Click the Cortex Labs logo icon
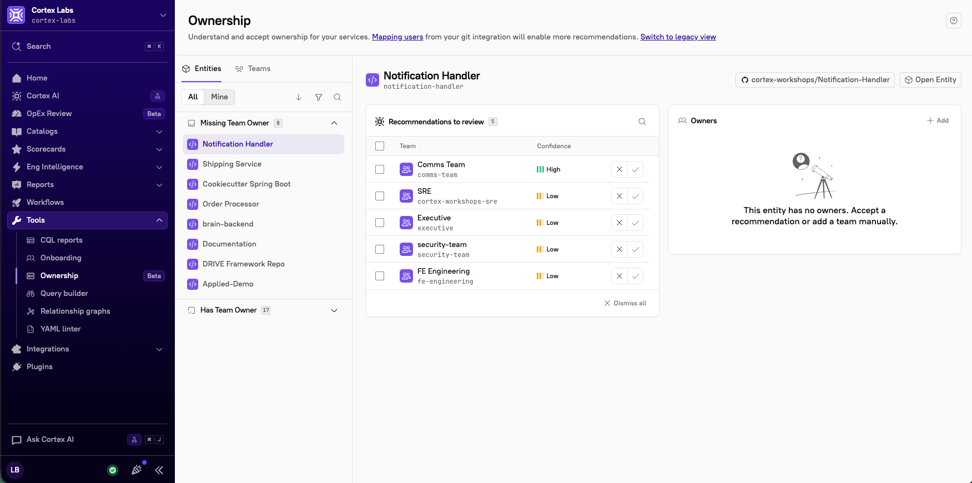 click(16, 15)
